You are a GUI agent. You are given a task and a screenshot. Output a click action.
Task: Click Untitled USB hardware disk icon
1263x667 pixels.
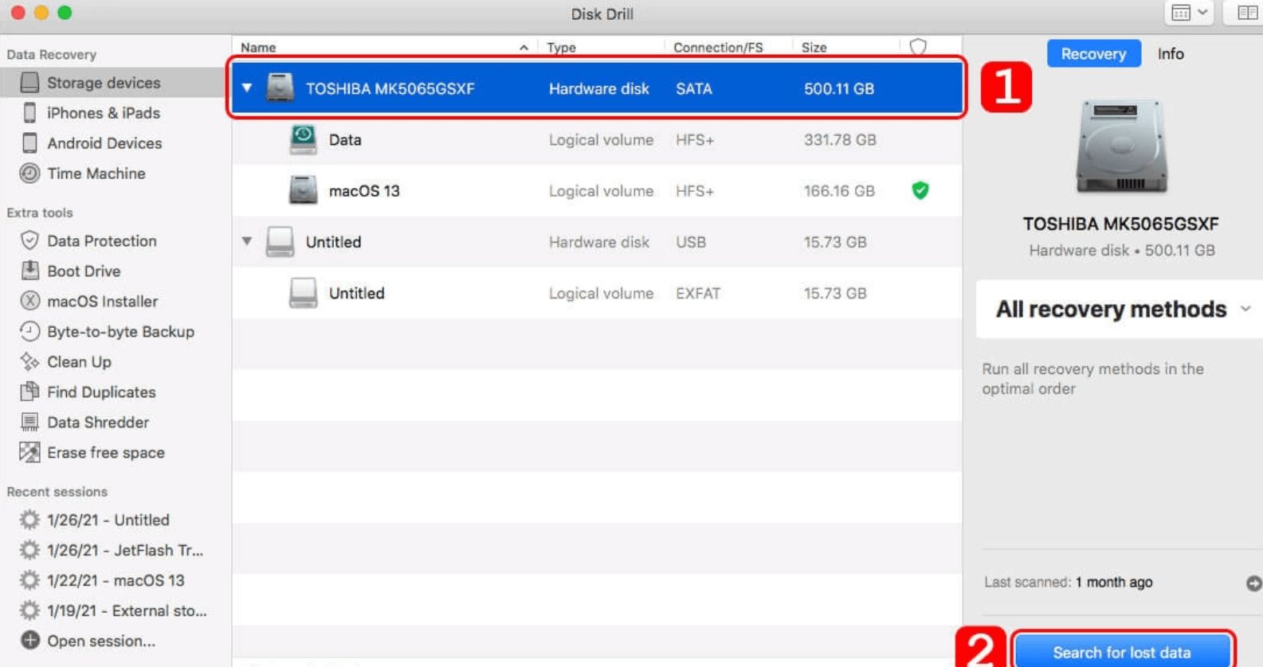point(280,242)
